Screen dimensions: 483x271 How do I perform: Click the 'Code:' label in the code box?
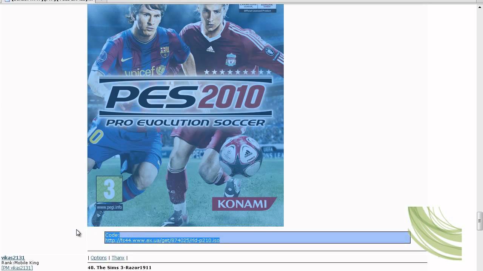[112, 235]
